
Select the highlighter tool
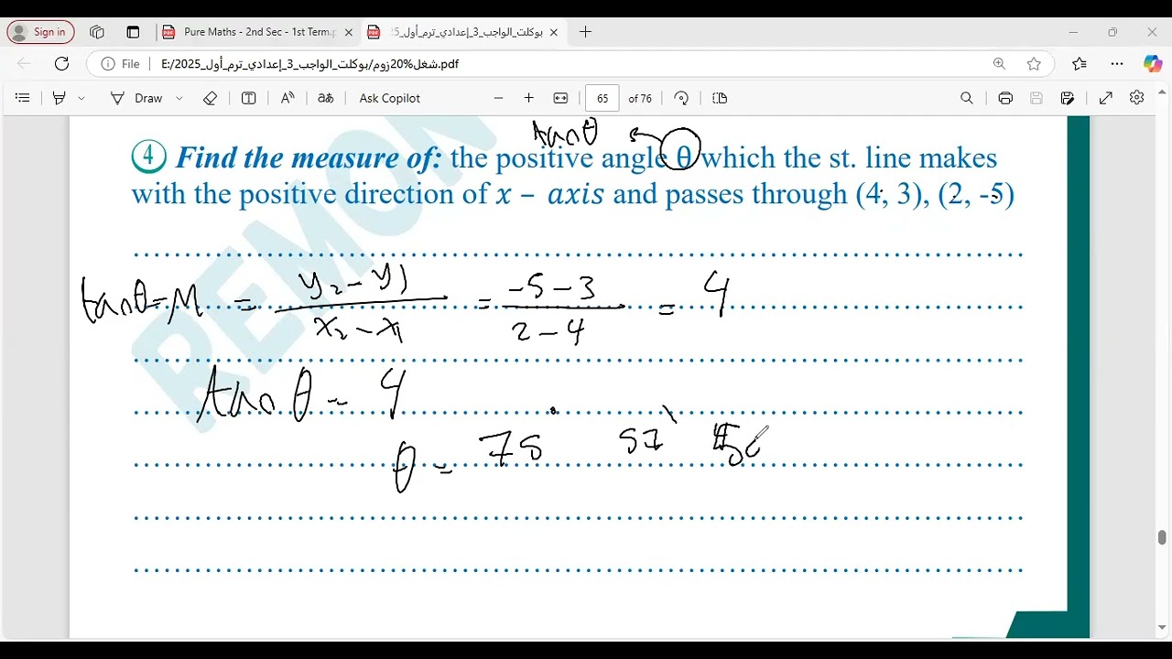[x=60, y=98]
